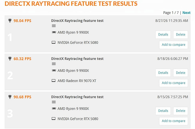Expand the lines icon in second result
The image size is (195, 129).
pos(54,64)
